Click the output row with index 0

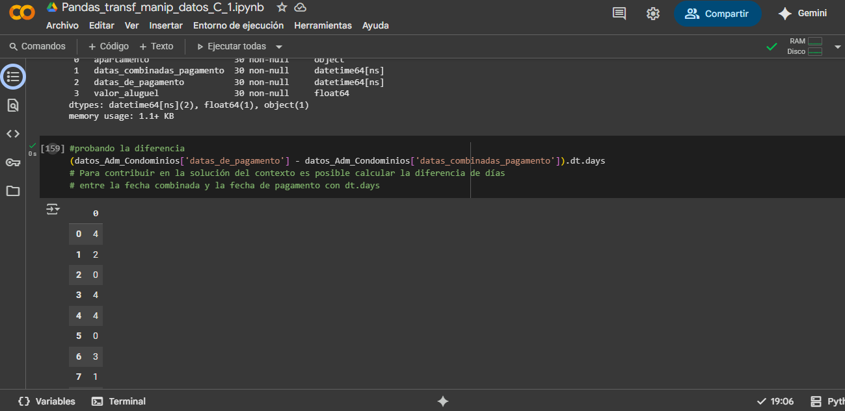tap(86, 234)
